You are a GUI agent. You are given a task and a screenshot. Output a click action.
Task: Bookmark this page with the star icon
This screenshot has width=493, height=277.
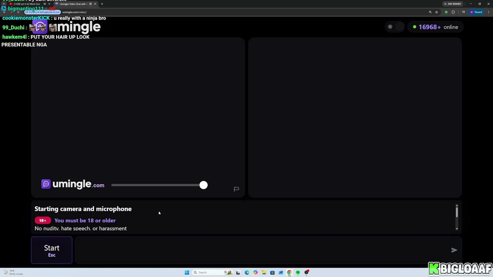(436, 12)
